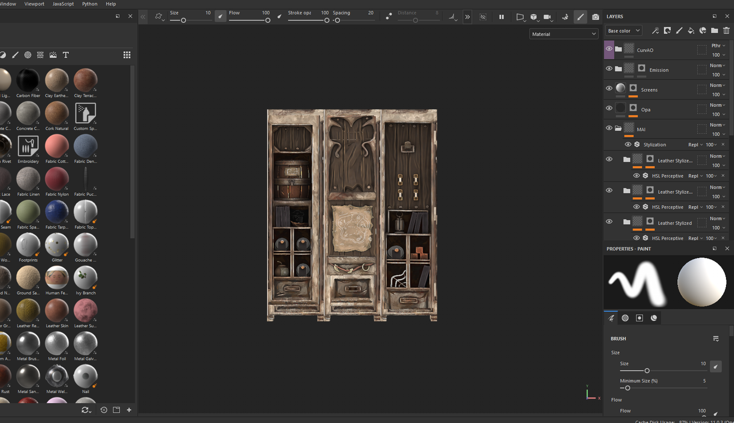Viewport: 734px width, 423px height.
Task: Pause the viewport rendering
Action: click(x=501, y=17)
